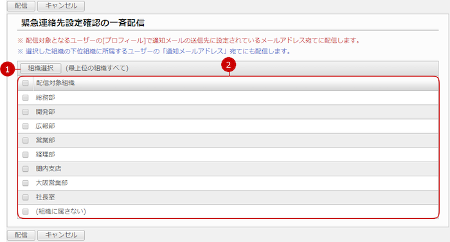Click the 大阪営業部 row label
450x242 pixels.
pos(51,183)
